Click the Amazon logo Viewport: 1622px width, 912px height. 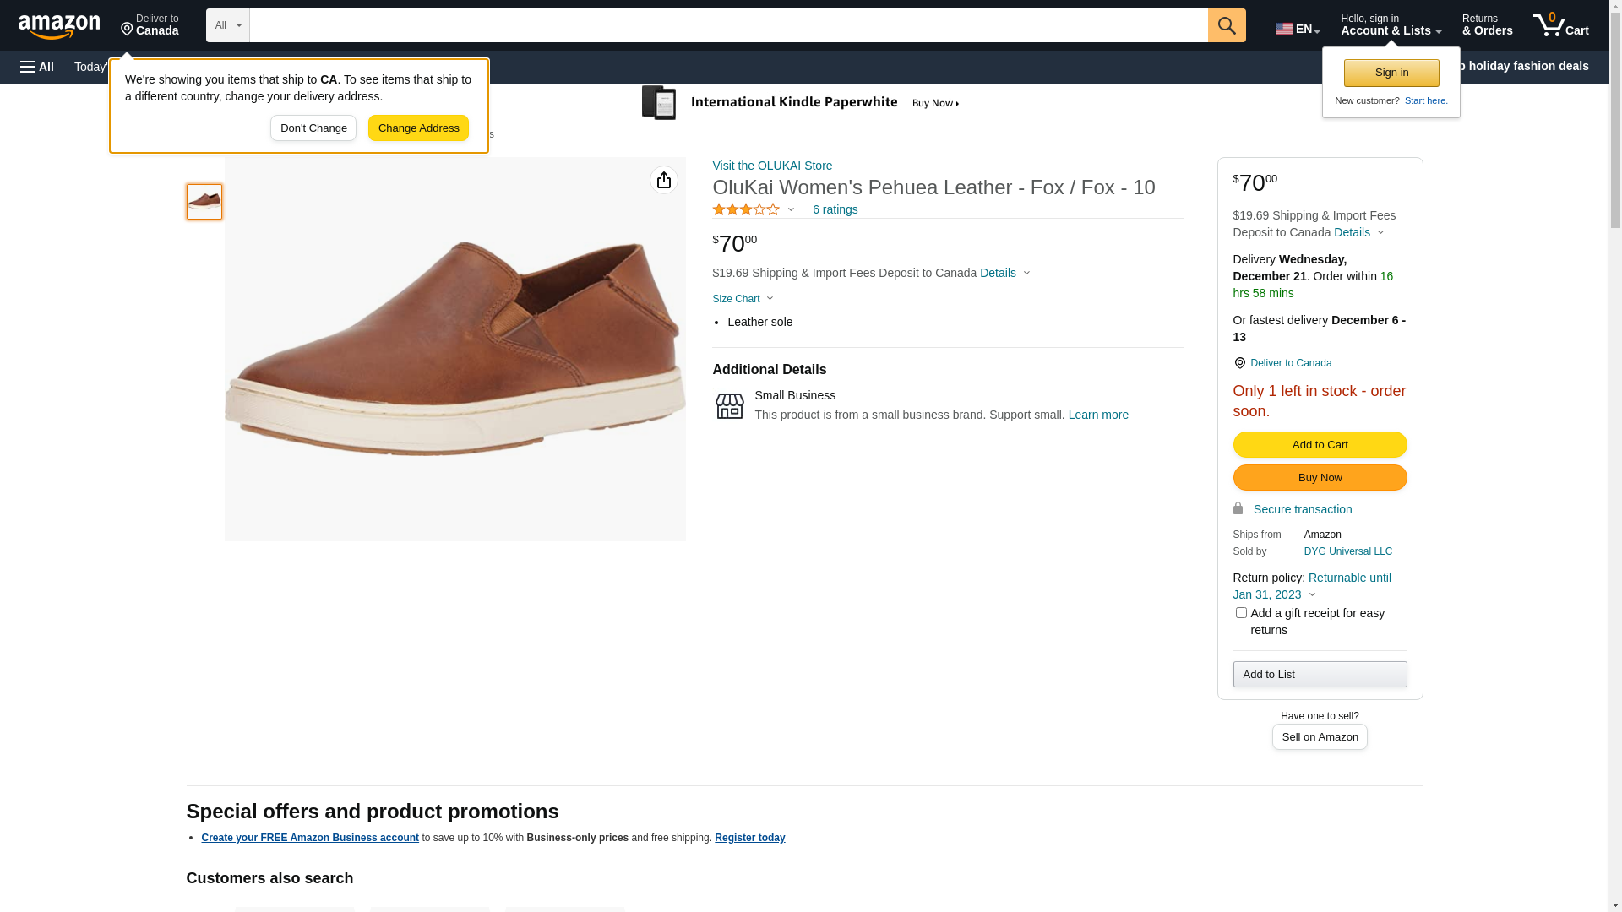pos(59,26)
